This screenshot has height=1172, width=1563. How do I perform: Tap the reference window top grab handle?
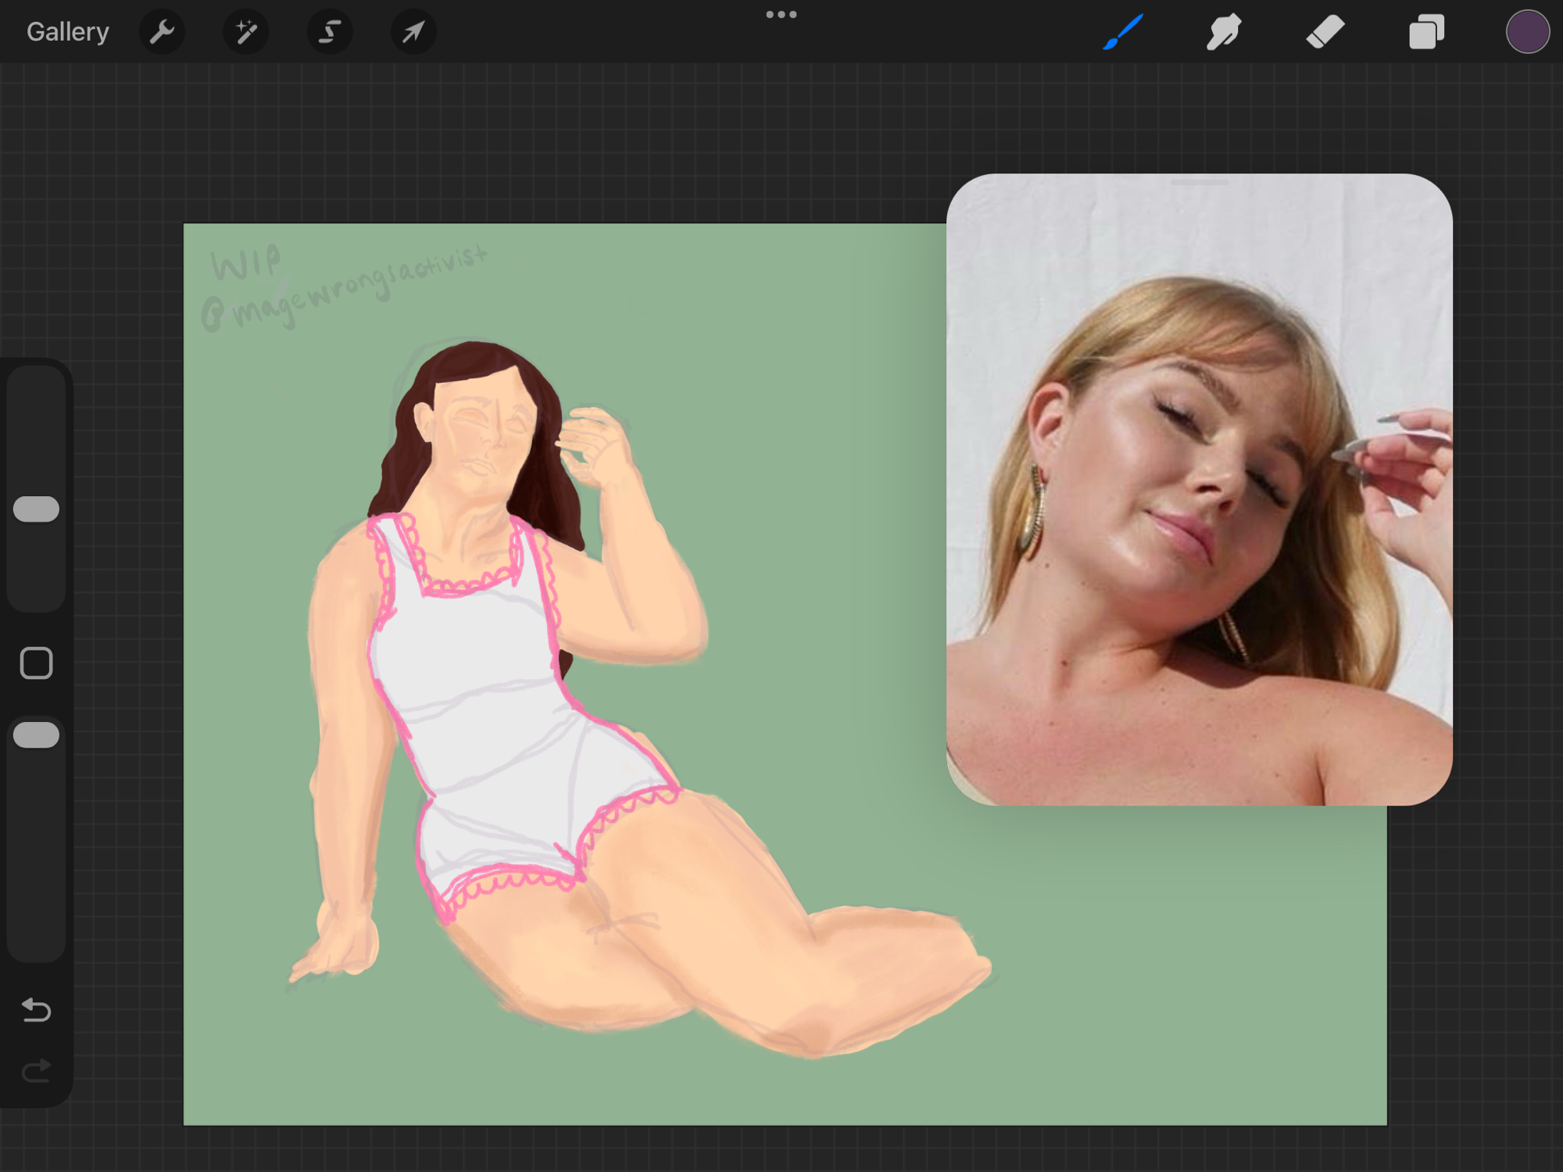(x=1199, y=183)
